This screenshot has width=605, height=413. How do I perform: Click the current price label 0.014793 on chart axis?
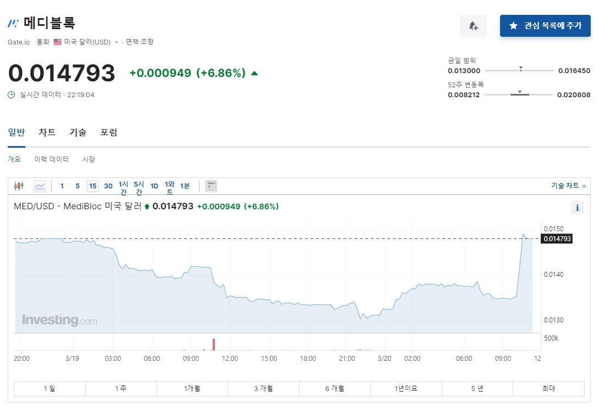coord(557,239)
